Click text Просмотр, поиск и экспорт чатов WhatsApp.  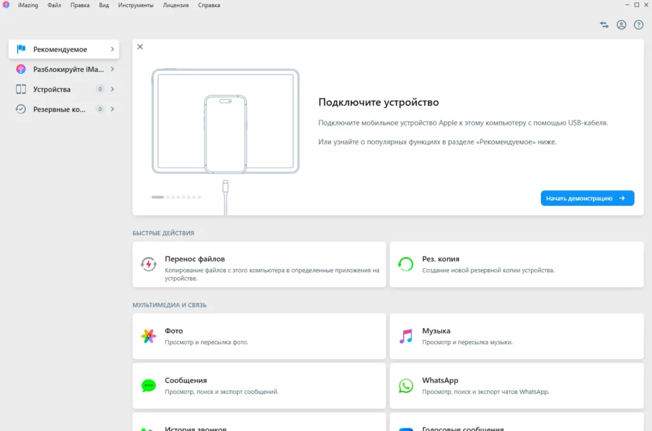(485, 392)
